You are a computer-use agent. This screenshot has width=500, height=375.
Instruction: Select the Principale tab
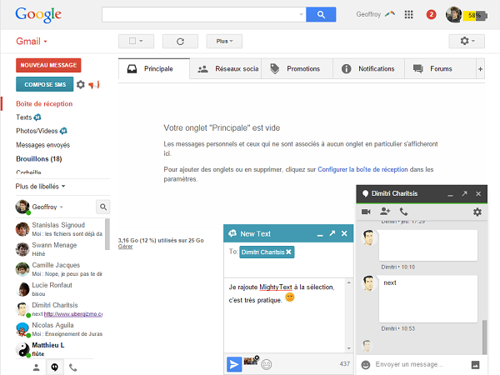click(154, 68)
